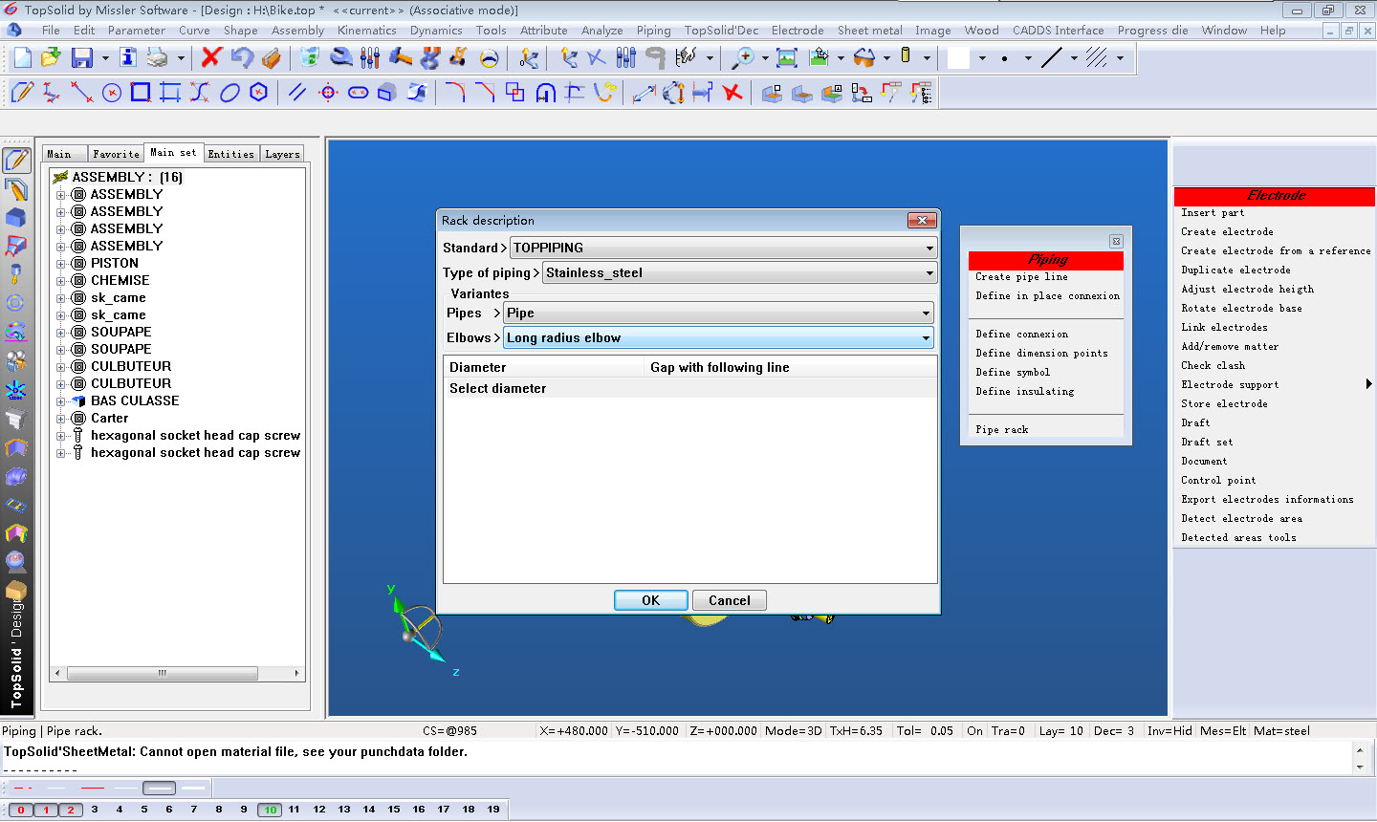Click the Open file folder icon
This screenshot has width=1377, height=822.
tap(51, 58)
